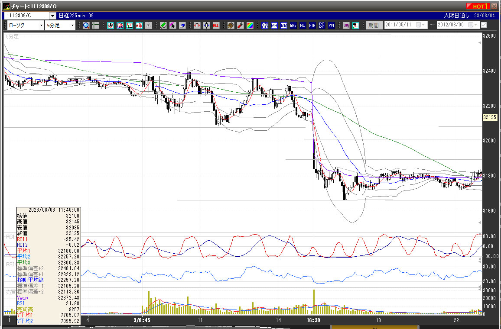This screenshot has width=501, height=329.
Task: Click the down-arrow chart icon in toolbar
Action: 110,26
